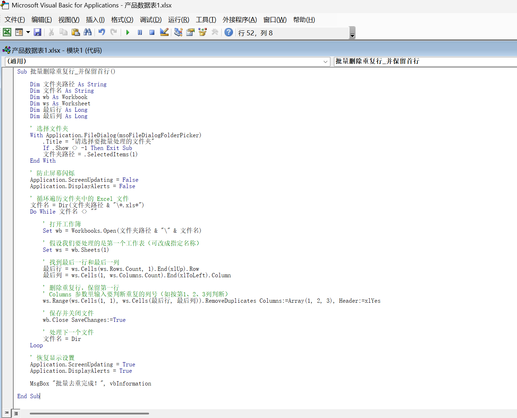The height and width of the screenshot is (418, 517).
Task: Open the Object Browser icon
Action: [203, 33]
